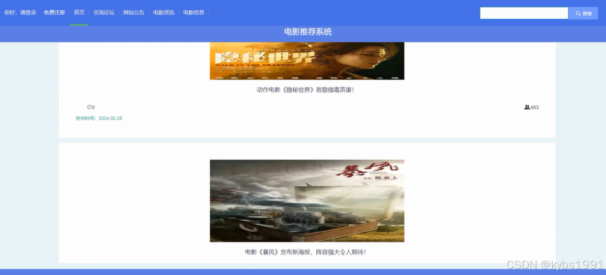Open the 电影信息 menu item
This screenshot has height=275, width=606.
193,13
